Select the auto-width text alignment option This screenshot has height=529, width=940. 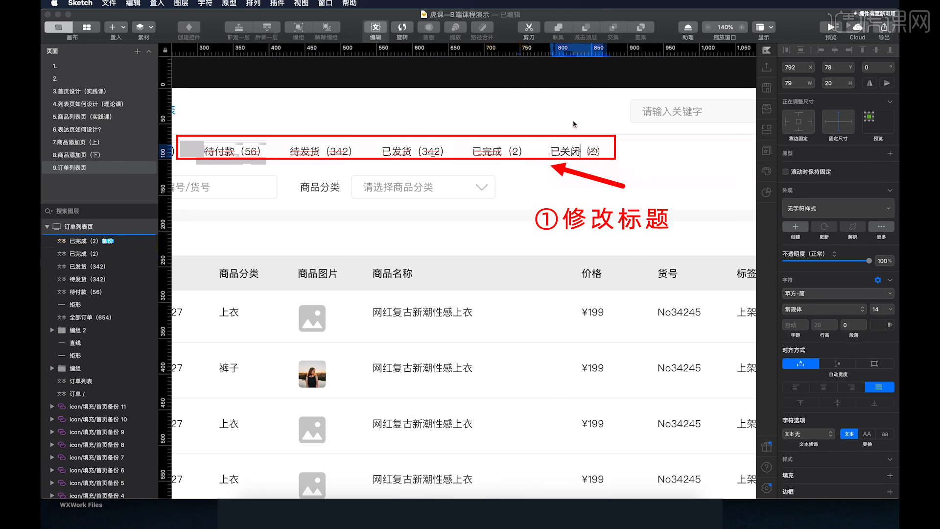[800, 363]
